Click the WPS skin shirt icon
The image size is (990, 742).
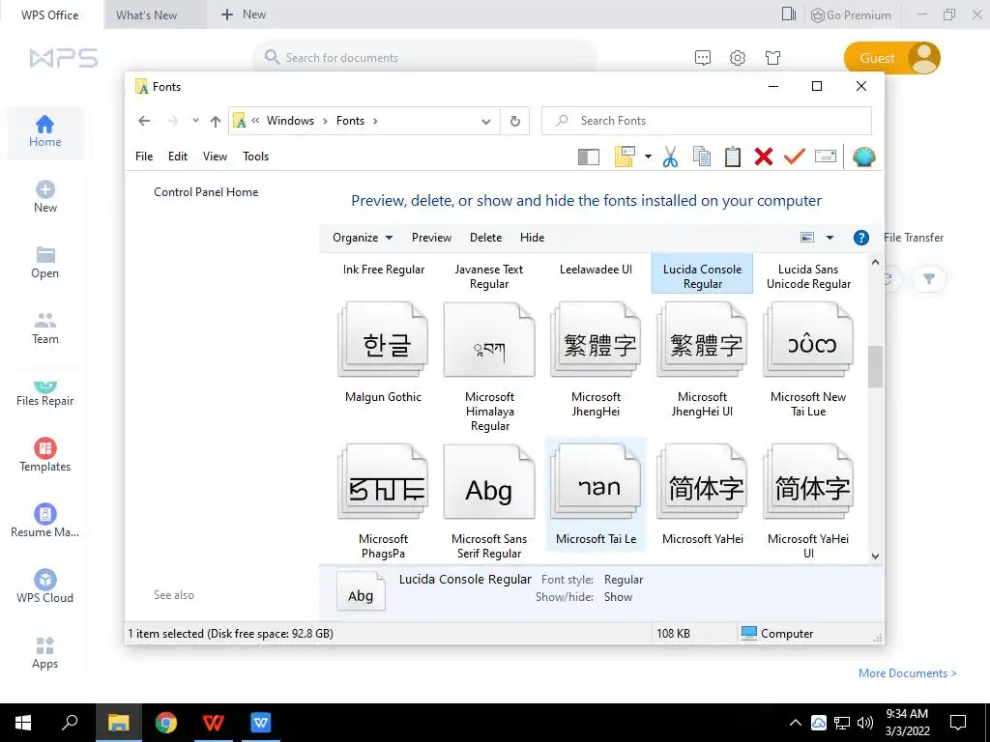coord(772,58)
